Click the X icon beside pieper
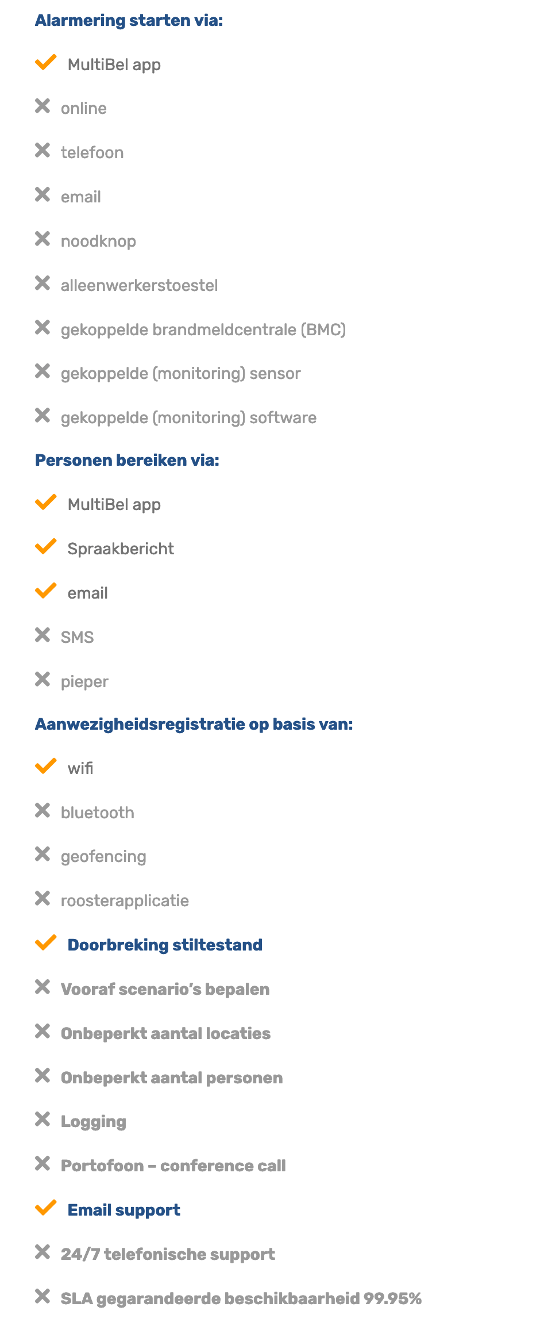Viewport: 548px width, 1326px height. tap(43, 680)
